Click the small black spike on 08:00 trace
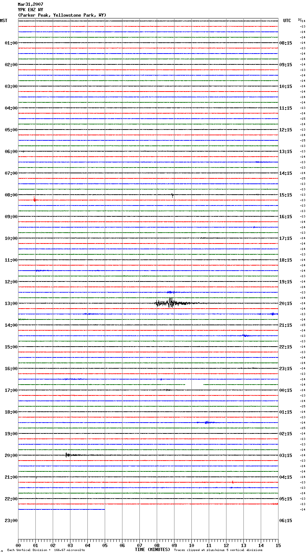 tap(173, 195)
